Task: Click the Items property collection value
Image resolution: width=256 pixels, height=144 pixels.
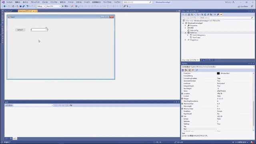Action: pyautogui.click(x=221, y=91)
